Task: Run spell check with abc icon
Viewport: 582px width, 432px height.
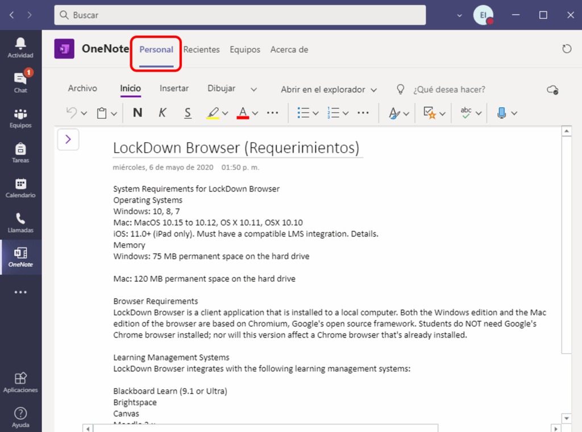Action: tap(466, 113)
